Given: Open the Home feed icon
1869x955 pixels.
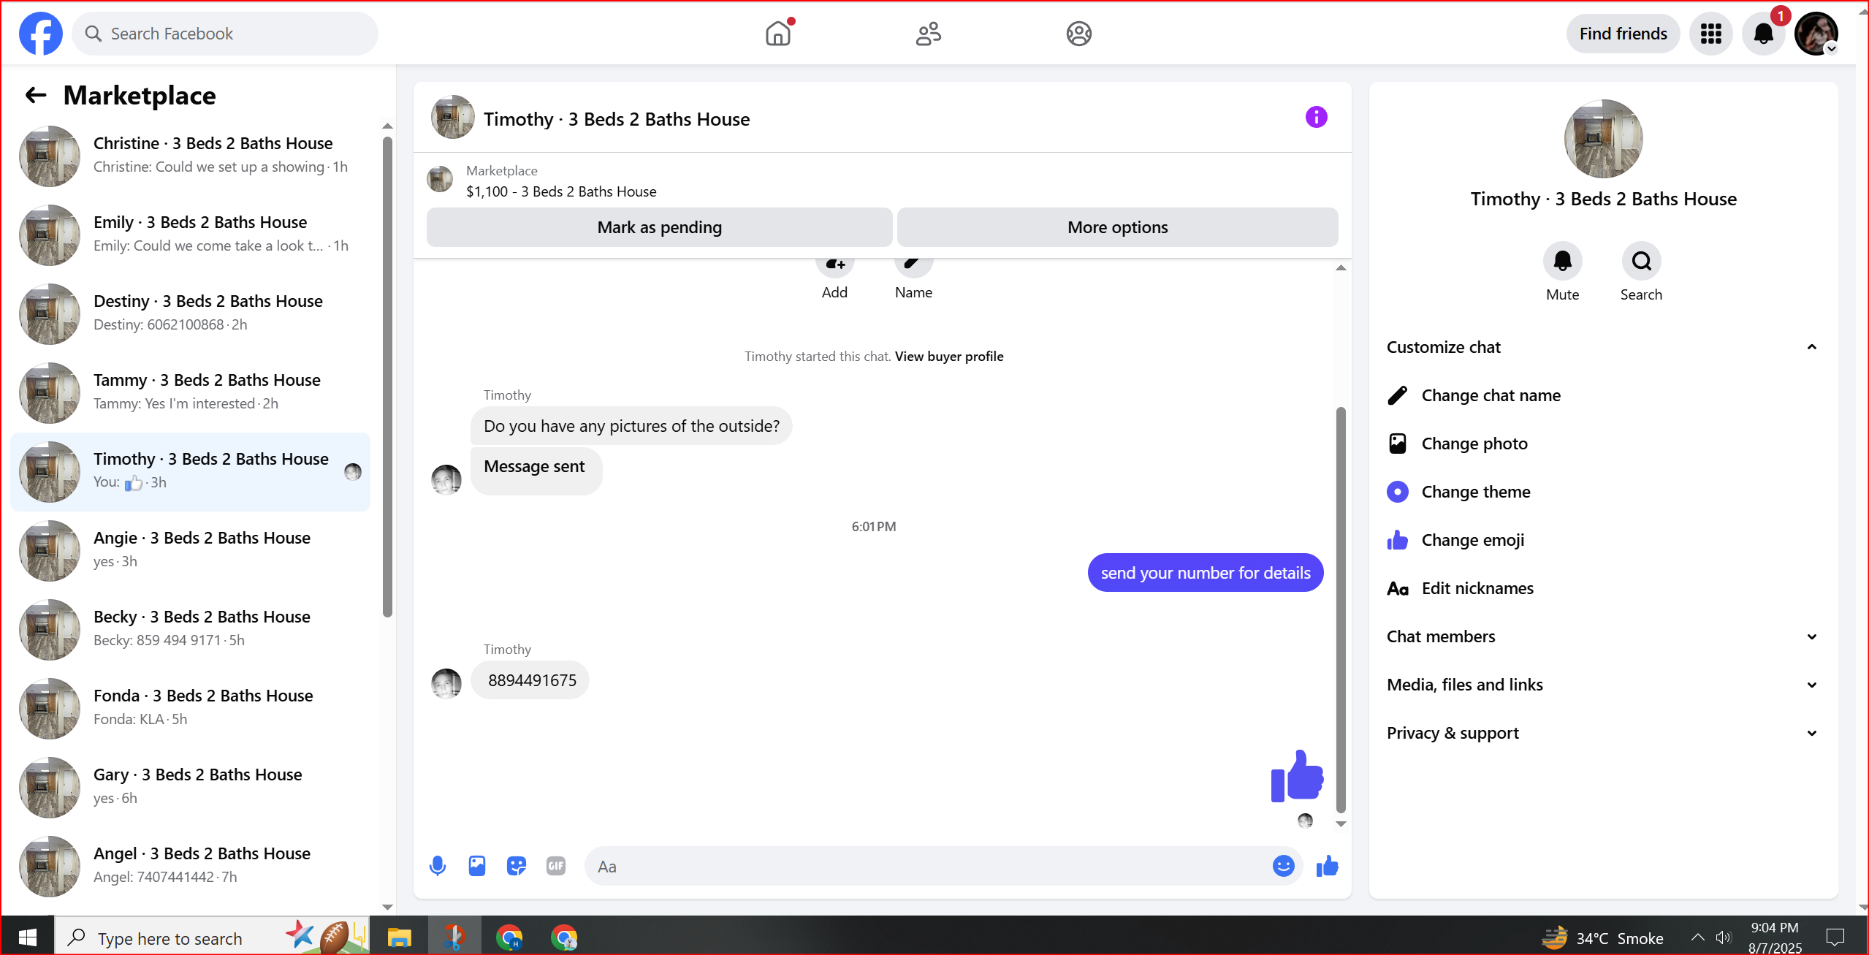Looking at the screenshot, I should 778,34.
